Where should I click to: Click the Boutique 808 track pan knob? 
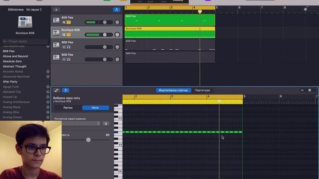point(117,34)
